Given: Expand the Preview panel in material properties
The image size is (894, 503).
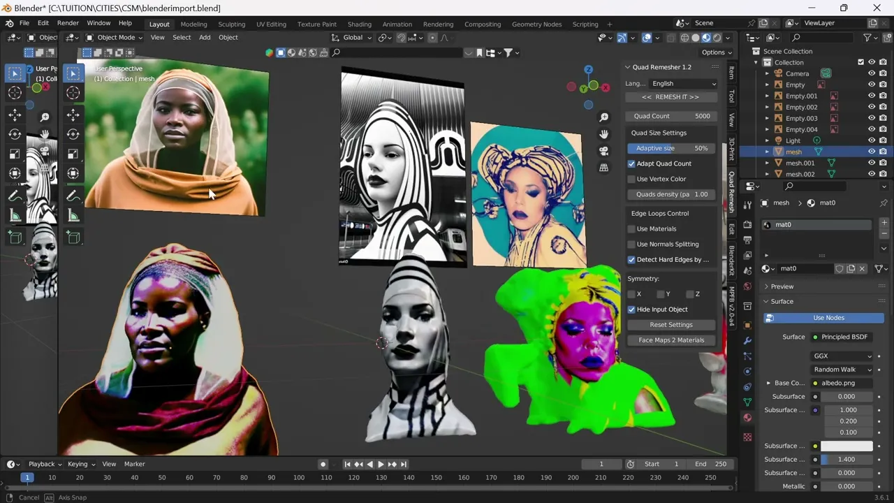Looking at the screenshot, I should tap(766, 286).
